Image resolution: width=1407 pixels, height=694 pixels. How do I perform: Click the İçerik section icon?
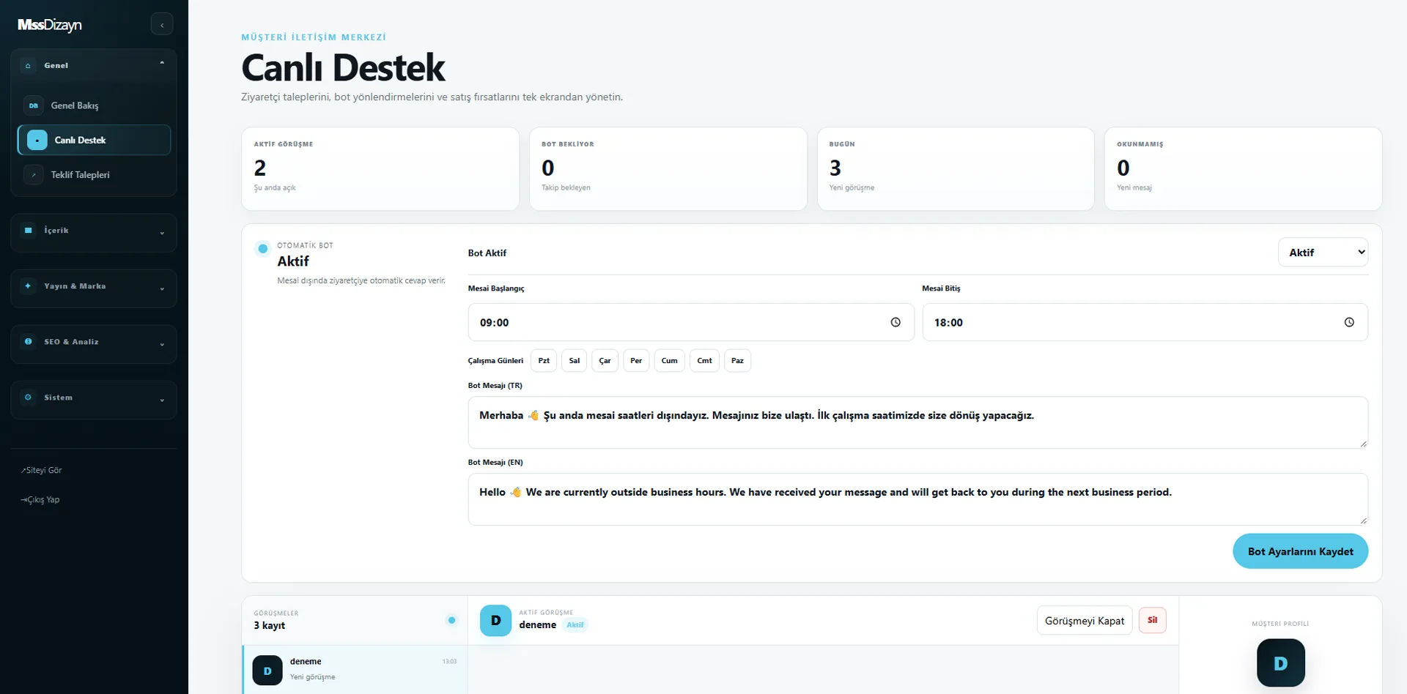(x=28, y=230)
